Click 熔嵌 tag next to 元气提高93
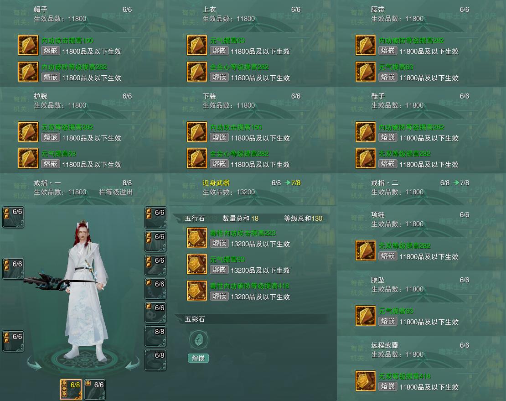 point(219,270)
